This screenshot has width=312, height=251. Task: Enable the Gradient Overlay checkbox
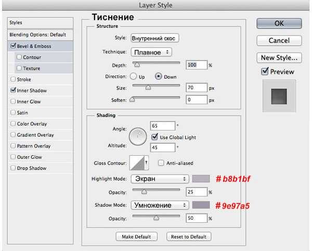coord(13,135)
